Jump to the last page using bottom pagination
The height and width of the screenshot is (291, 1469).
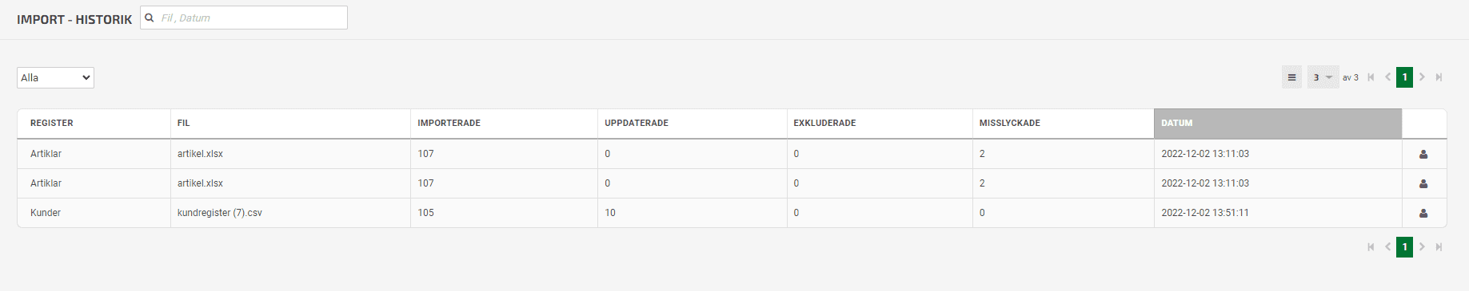point(1439,247)
